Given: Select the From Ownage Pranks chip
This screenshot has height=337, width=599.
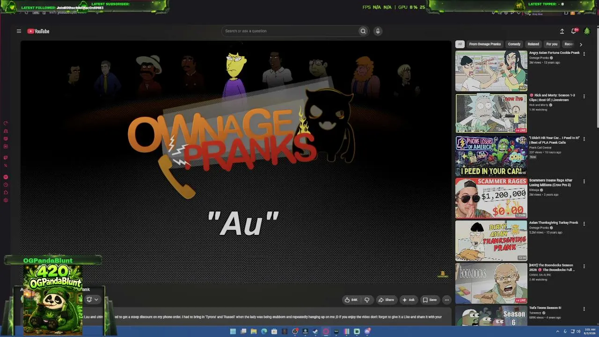Looking at the screenshot, I should [x=485, y=44].
